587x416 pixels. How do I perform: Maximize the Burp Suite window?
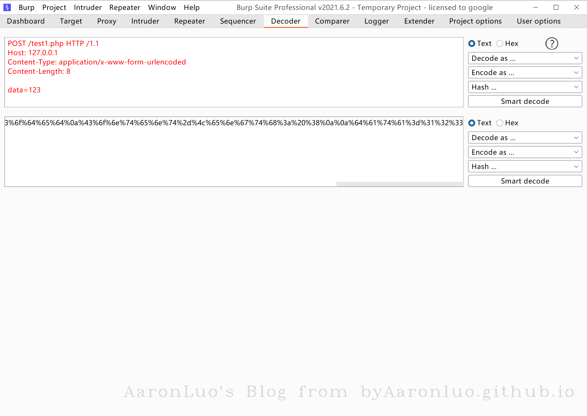[556, 7]
